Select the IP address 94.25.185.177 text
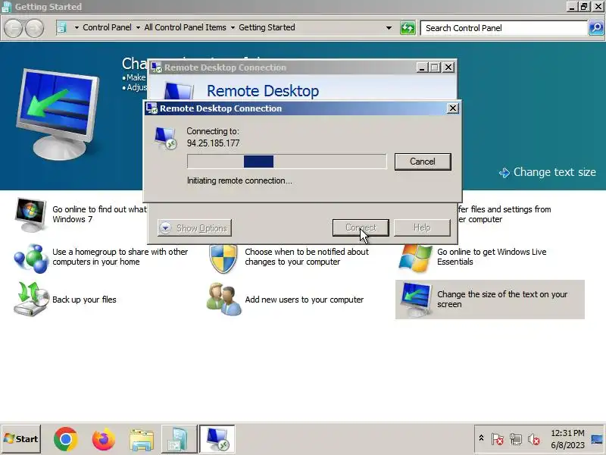Viewport: 606px width, 455px height. tap(213, 143)
